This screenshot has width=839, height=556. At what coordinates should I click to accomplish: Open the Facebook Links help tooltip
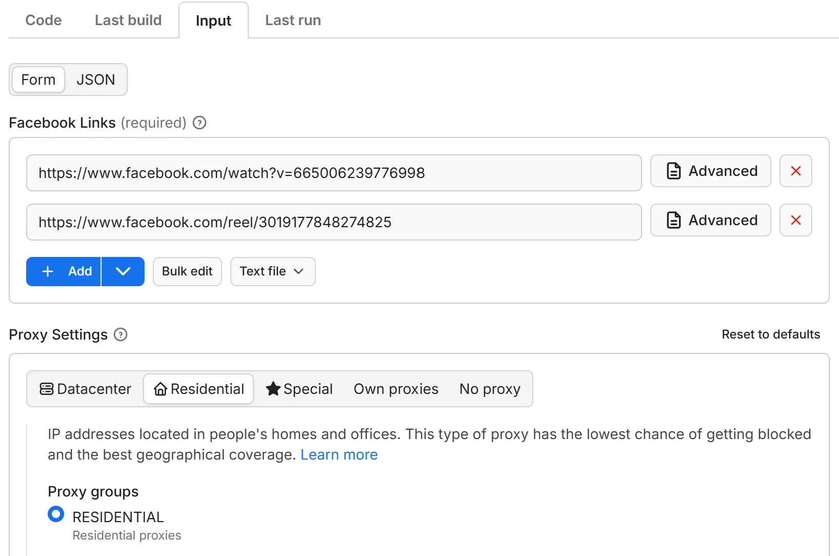[199, 123]
